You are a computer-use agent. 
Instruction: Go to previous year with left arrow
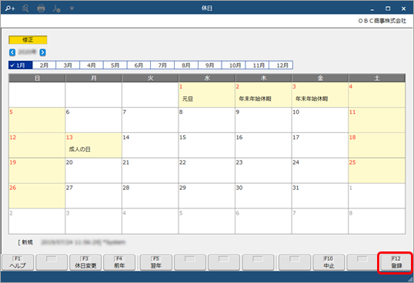point(12,52)
